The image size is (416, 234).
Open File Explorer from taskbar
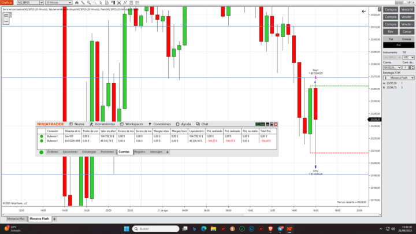[x=213, y=229]
